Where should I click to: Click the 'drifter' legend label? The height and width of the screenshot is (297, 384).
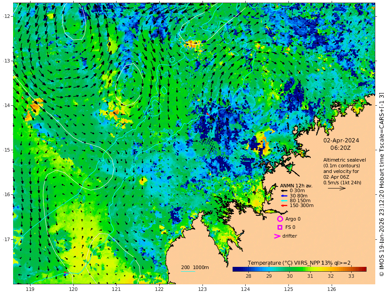290,236
